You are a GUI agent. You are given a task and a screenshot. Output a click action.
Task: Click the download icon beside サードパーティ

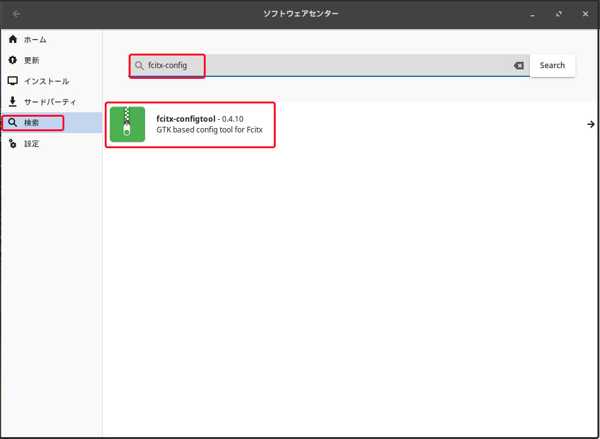tap(13, 102)
